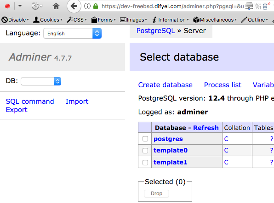Click the red record dot icon
The height and width of the screenshot is (203, 274).
[7, 6]
